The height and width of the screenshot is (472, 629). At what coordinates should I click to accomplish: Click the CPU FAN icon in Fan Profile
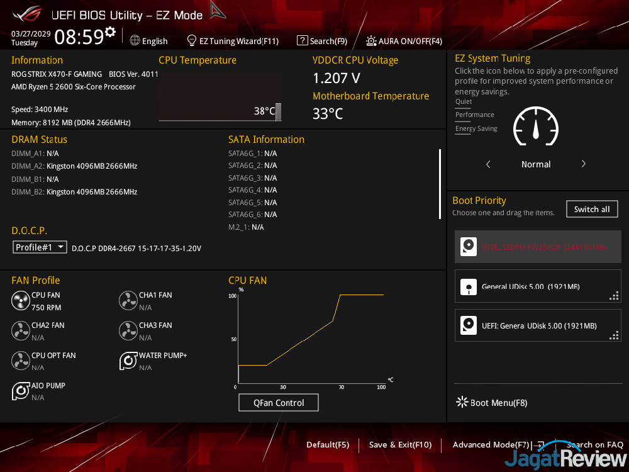(x=21, y=301)
